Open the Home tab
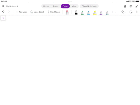Image resolution: width=140 pixels, height=105 pixels. (x=46, y=6)
